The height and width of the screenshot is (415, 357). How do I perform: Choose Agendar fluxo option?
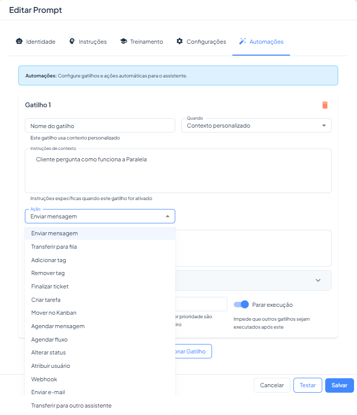(100, 340)
